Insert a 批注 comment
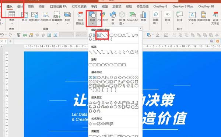The height and width of the screenshot is (137, 221). [180, 17]
